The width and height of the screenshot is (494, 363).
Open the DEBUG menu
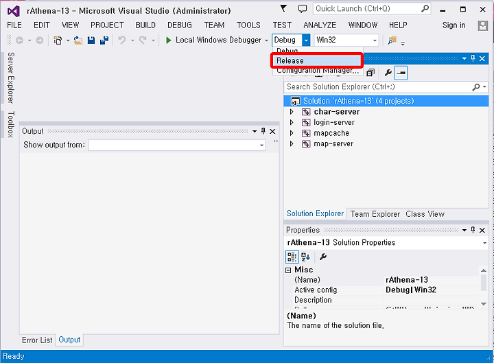[x=180, y=25]
